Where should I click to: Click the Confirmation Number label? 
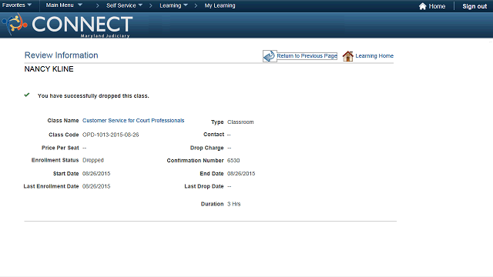click(195, 161)
